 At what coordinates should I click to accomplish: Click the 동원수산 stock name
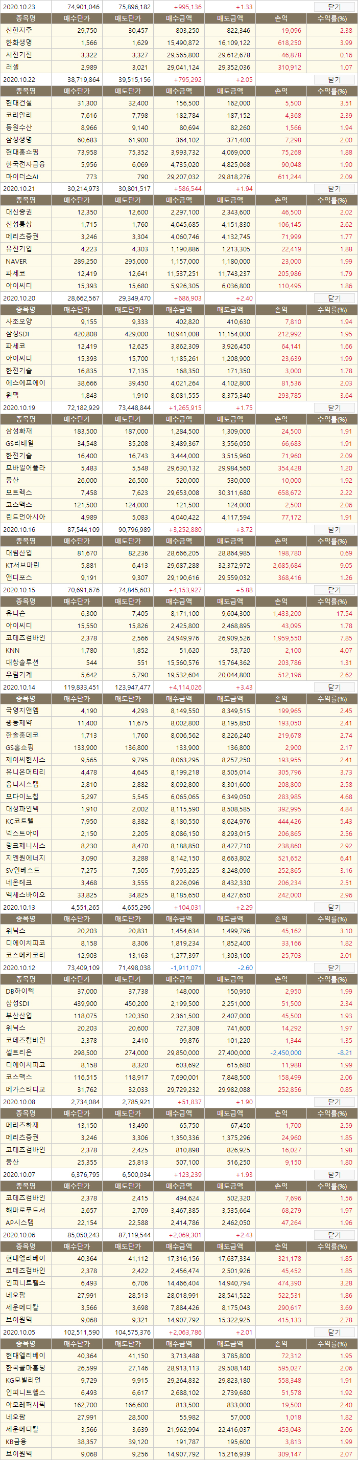click(x=19, y=127)
